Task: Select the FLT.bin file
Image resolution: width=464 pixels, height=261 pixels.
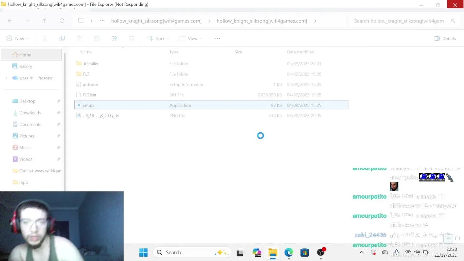Action: [211, 95]
